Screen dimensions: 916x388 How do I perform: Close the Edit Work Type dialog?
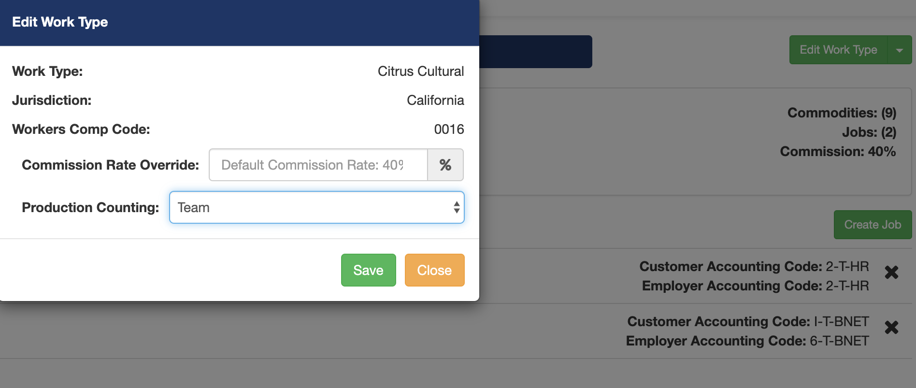click(434, 270)
